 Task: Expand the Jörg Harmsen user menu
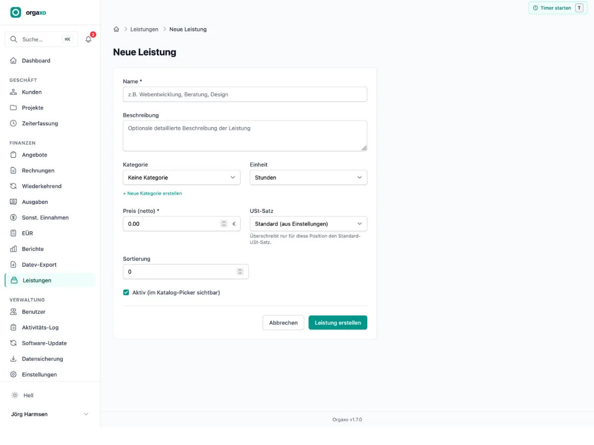(50, 414)
